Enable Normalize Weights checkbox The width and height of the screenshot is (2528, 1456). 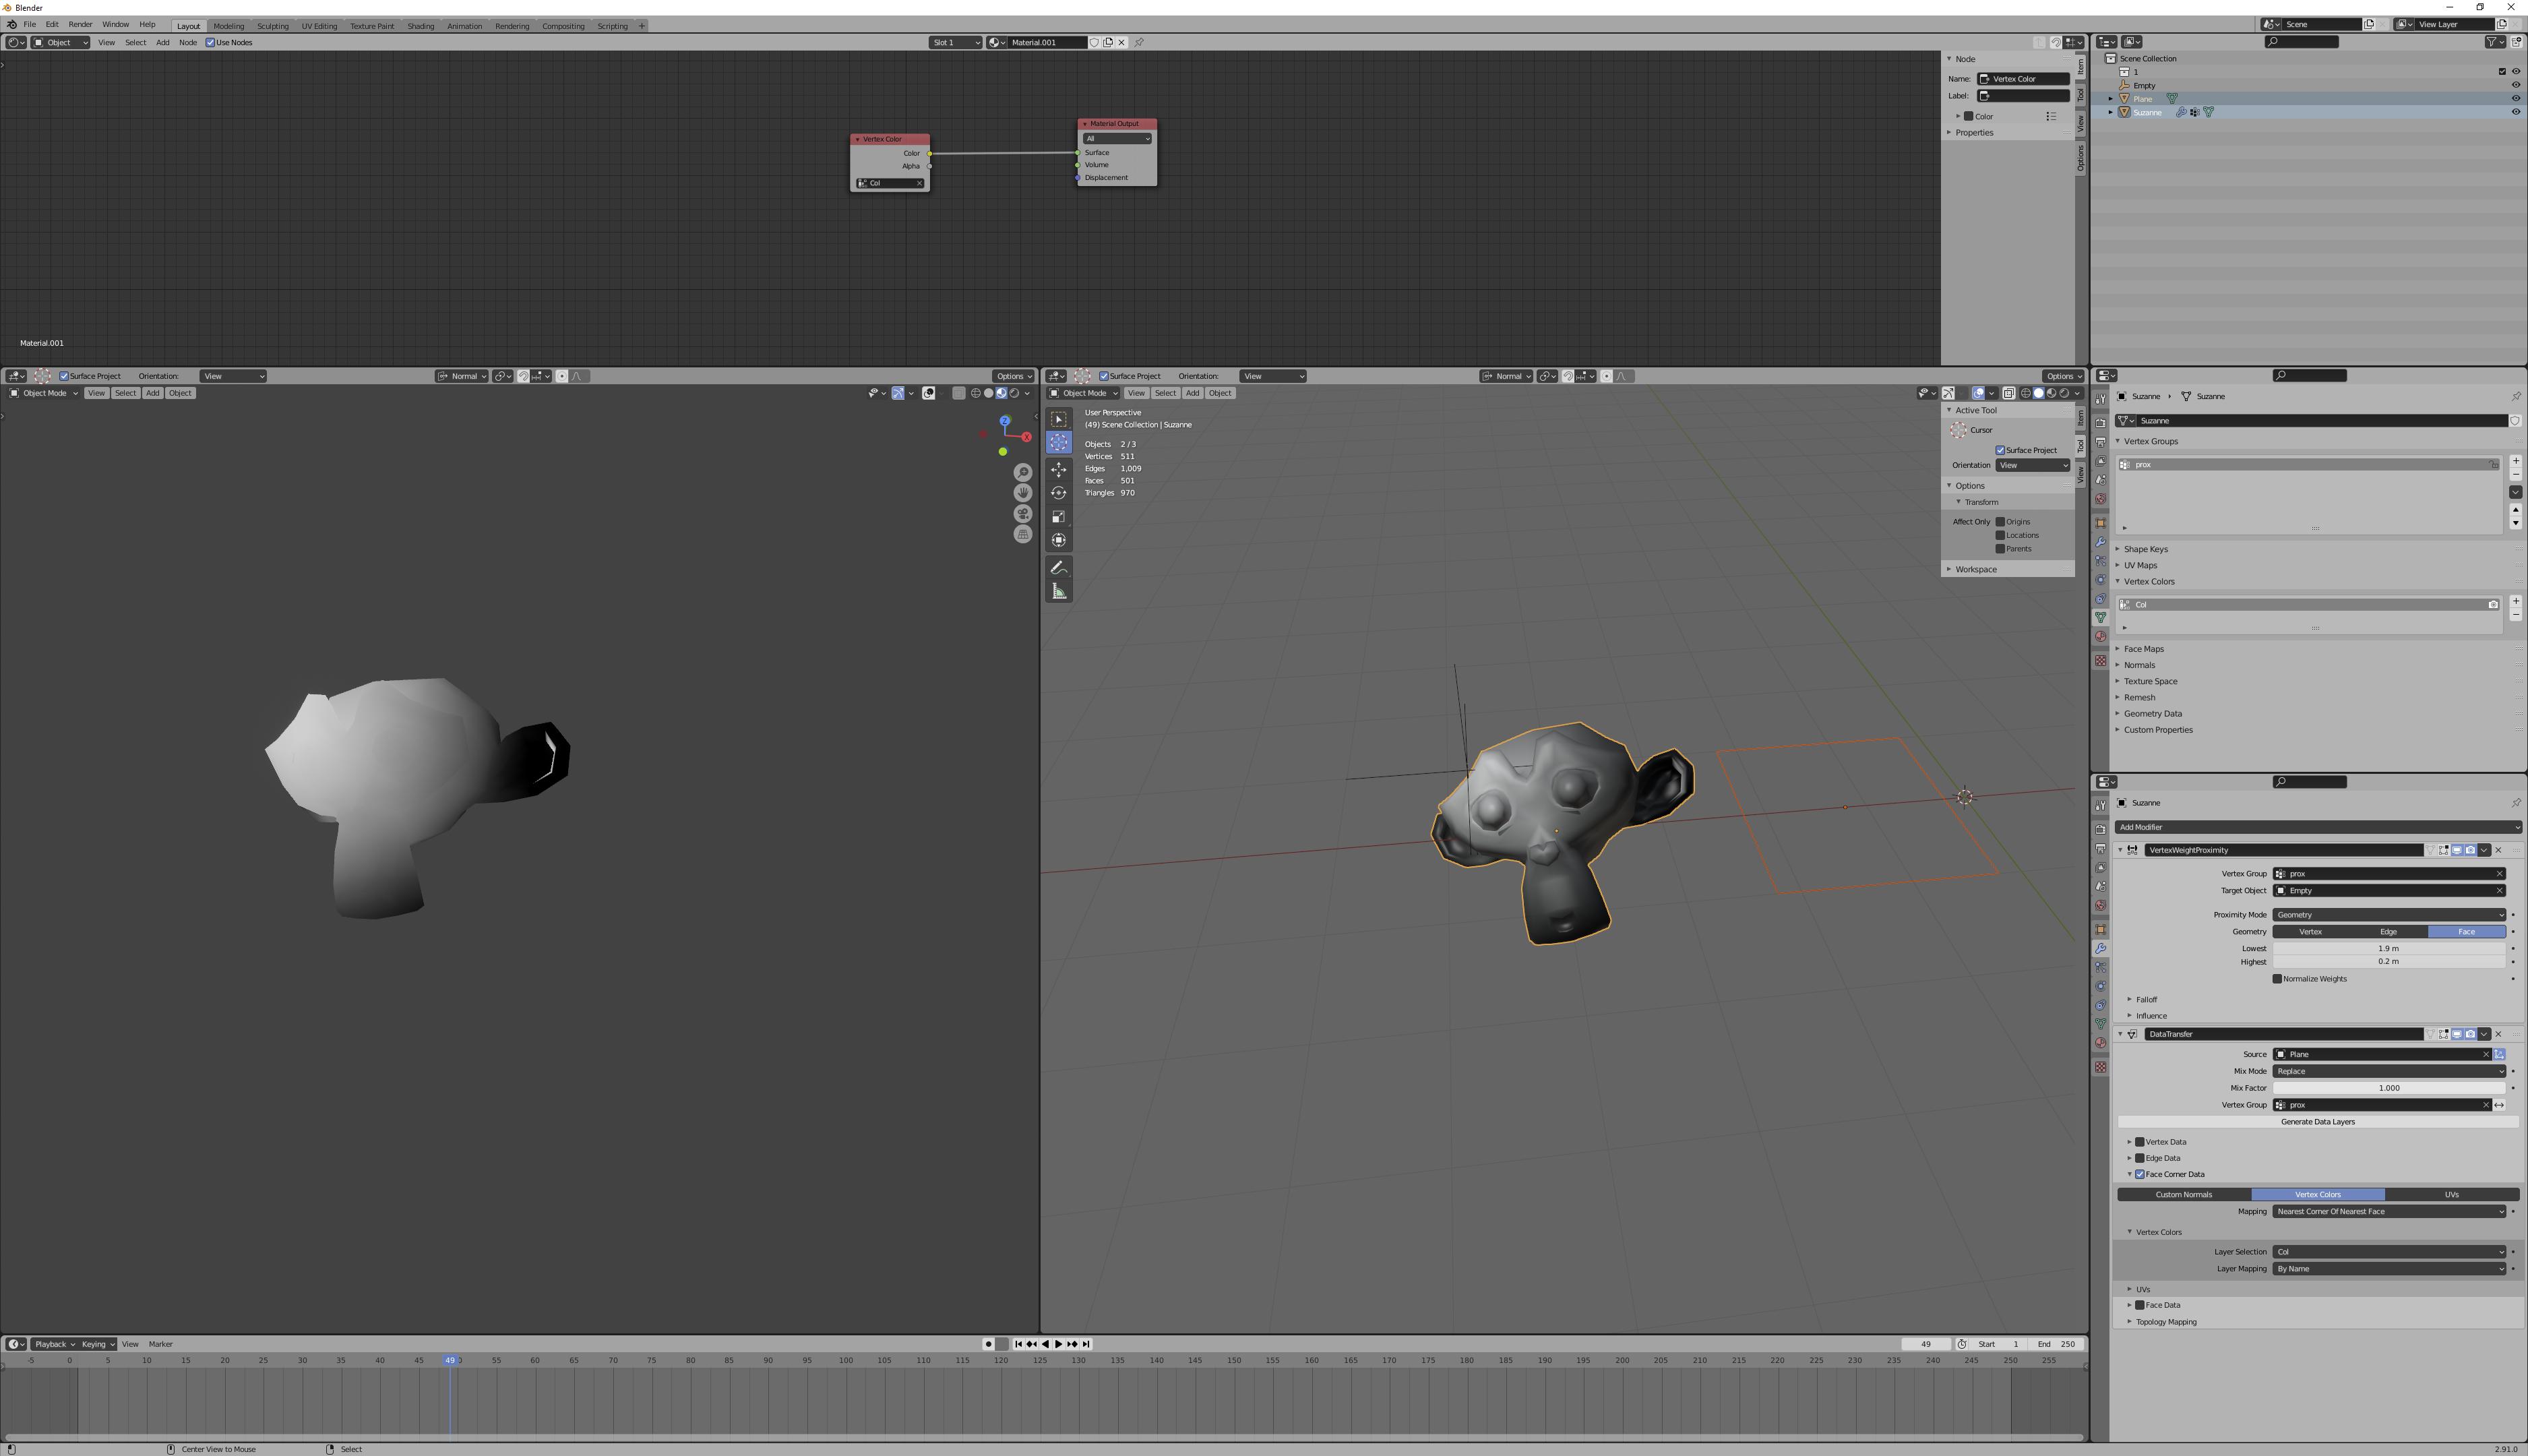[x=2277, y=979]
